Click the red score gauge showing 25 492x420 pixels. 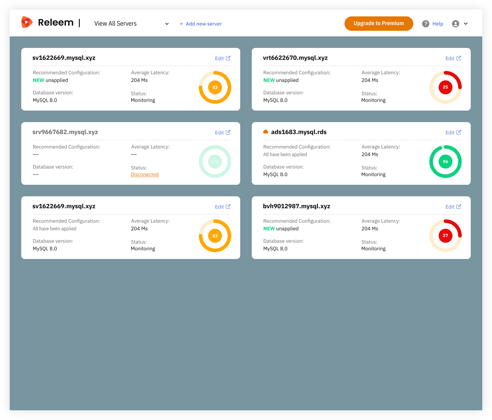click(x=446, y=87)
